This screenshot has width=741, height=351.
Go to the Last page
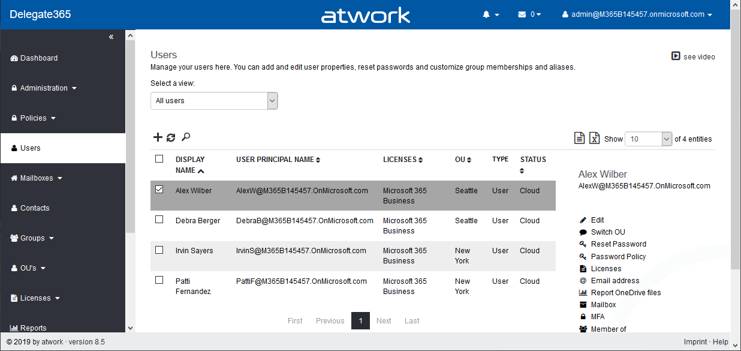[x=412, y=321]
